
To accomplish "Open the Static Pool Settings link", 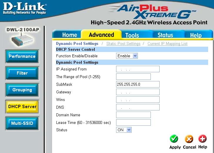I will click(x=123, y=44).
